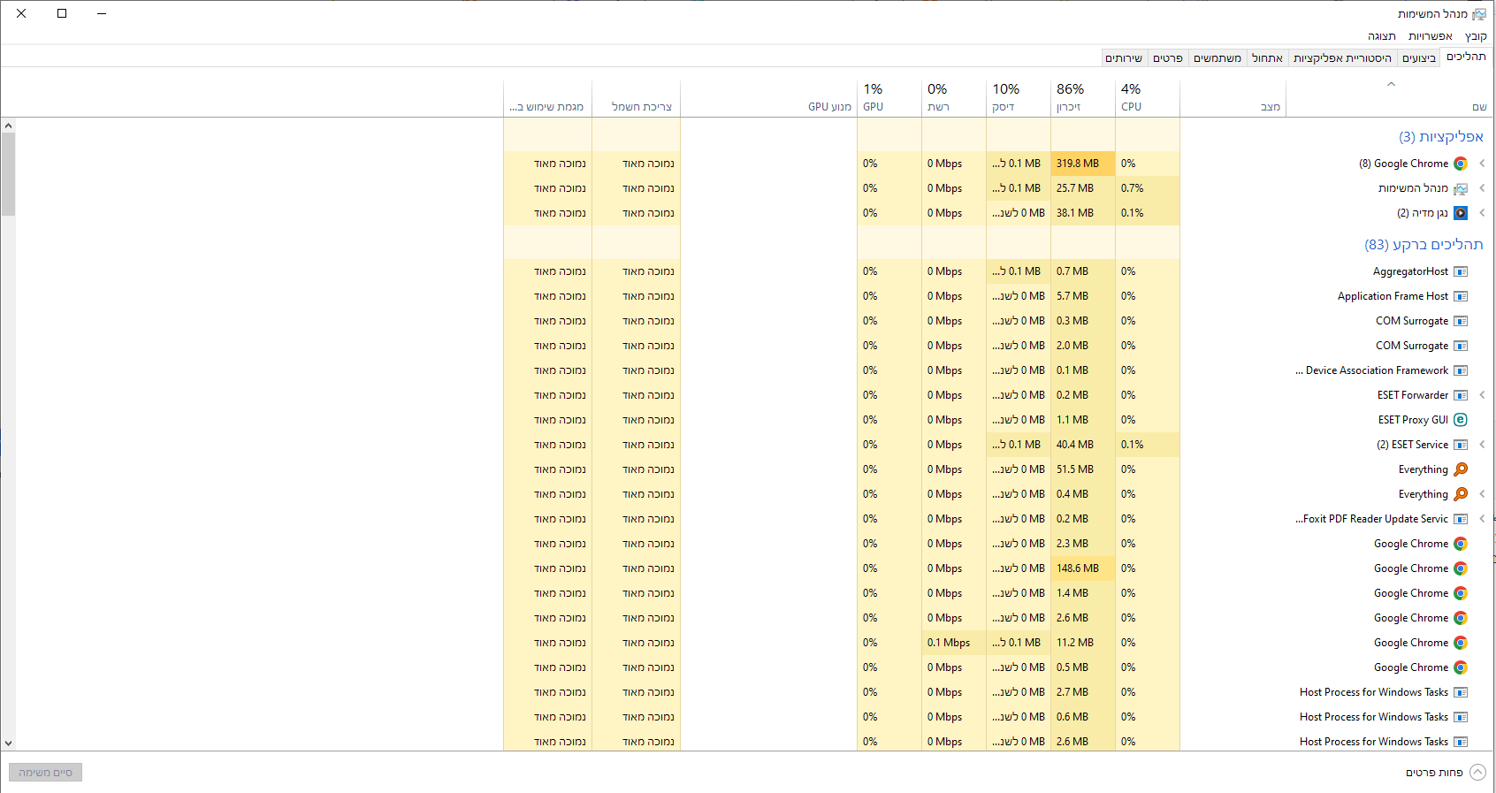Expand the ESET Service (2) process
Image resolution: width=1496 pixels, height=793 pixels.
coord(1482,445)
